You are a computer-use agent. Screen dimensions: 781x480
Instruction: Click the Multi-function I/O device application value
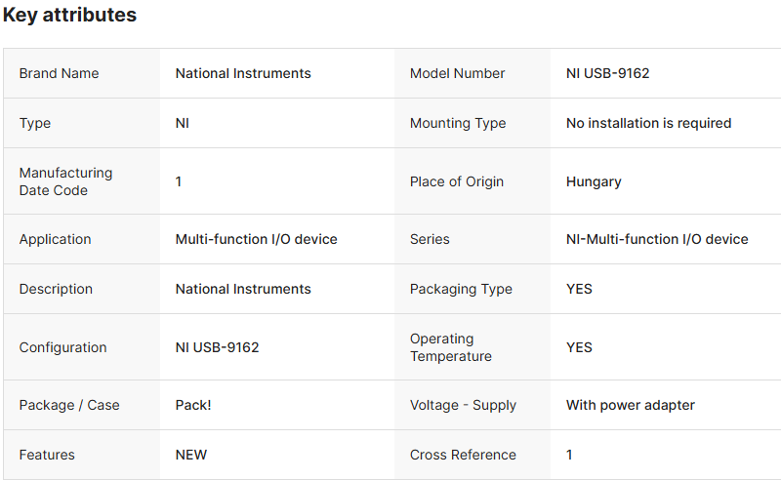256,239
